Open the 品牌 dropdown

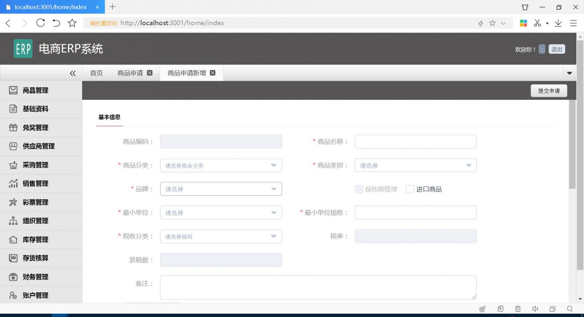coord(221,189)
